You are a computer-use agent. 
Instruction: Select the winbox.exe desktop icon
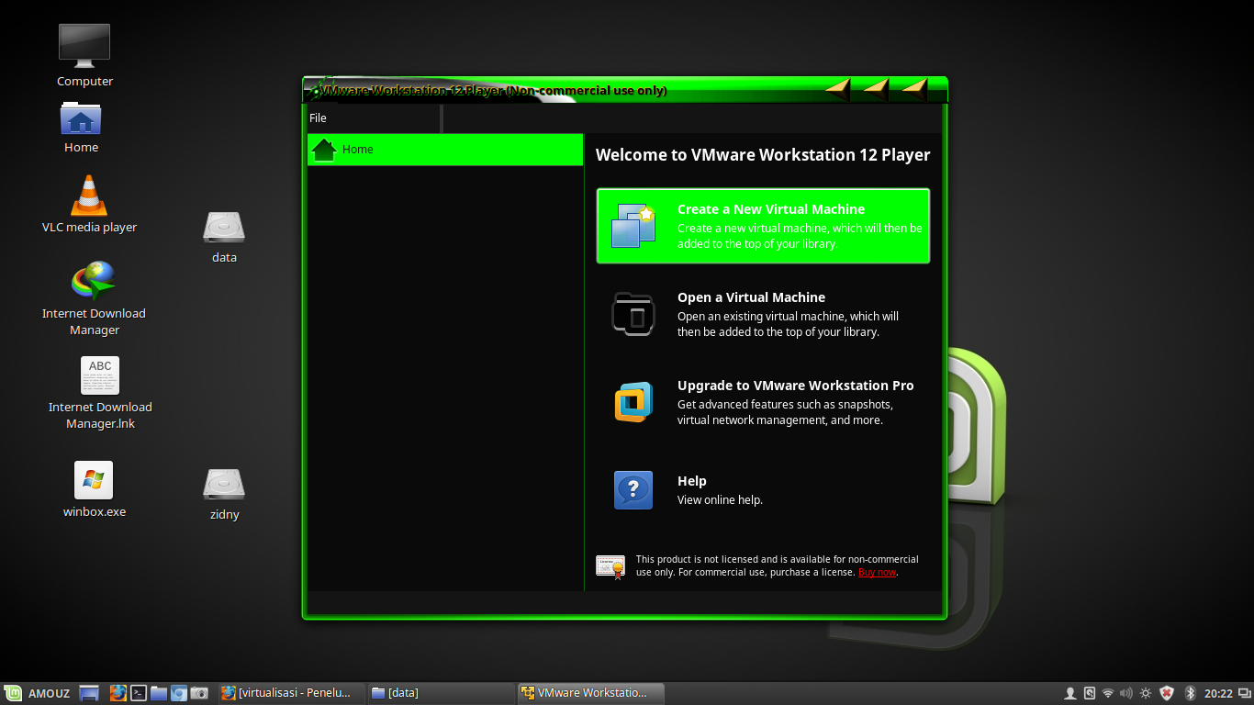pos(94,489)
